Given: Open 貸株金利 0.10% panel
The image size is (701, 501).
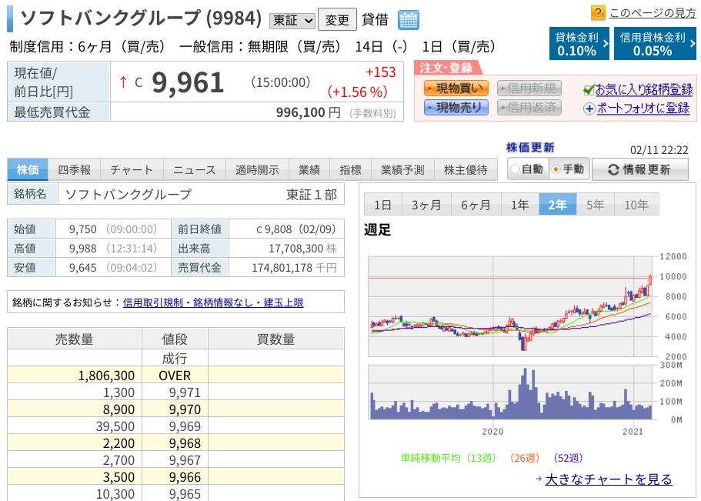Looking at the screenshot, I should (x=579, y=43).
